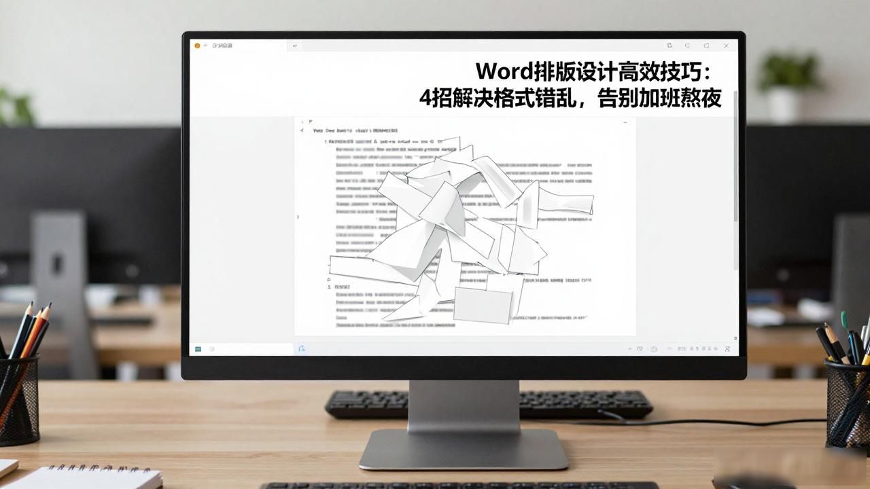Click the orange circle icon in title bar
Image resolution: width=870 pixels, height=489 pixels.
click(x=197, y=46)
